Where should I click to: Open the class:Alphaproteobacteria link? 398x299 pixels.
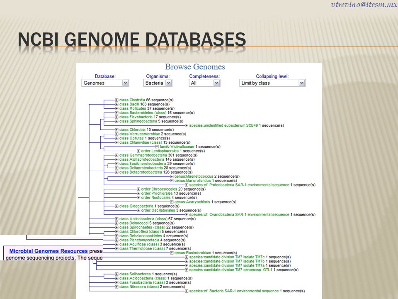pos(142,159)
